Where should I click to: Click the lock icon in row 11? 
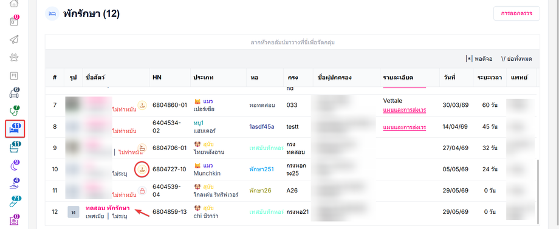(142, 191)
